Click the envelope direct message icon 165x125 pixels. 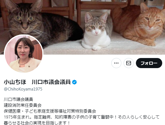[129, 63]
